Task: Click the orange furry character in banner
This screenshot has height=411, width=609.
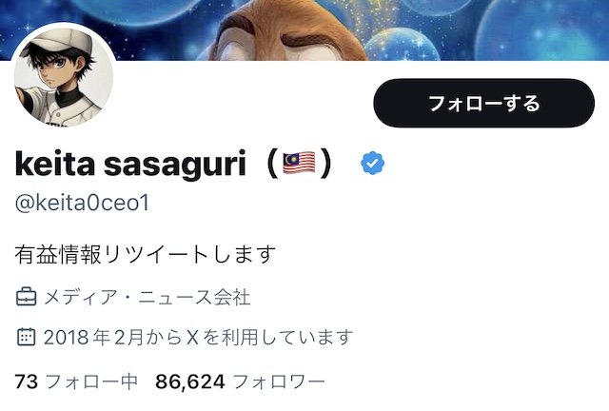Action: (x=289, y=33)
